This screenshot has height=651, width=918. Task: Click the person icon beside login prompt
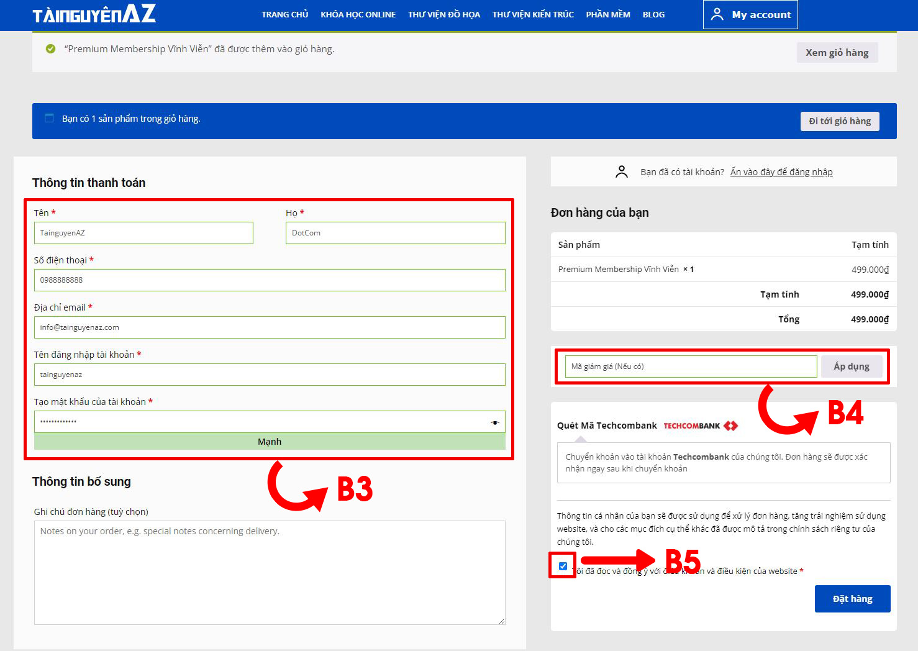(x=621, y=172)
